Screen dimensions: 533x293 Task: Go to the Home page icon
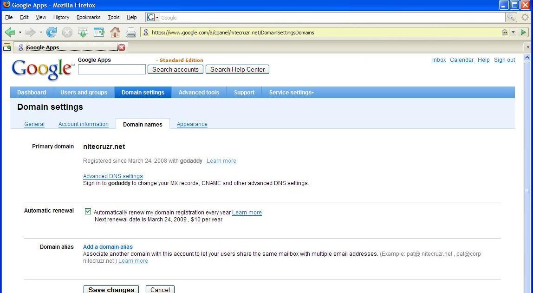point(115,33)
